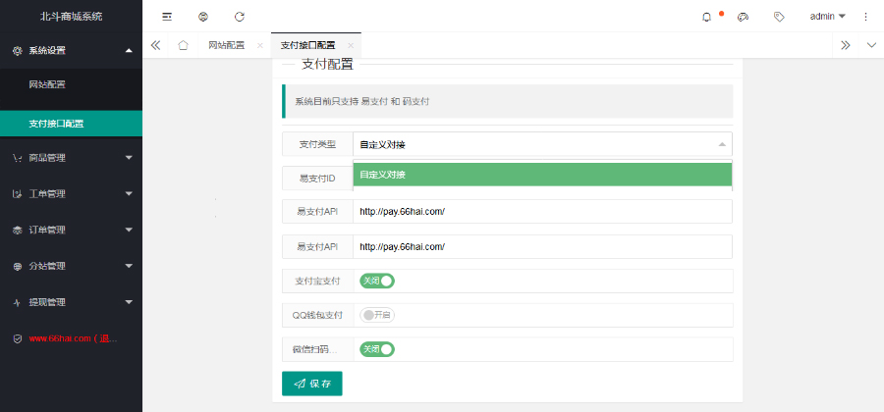Click the dashboard gauge icon in header
This screenshot has width=884, height=412.
coord(743,17)
